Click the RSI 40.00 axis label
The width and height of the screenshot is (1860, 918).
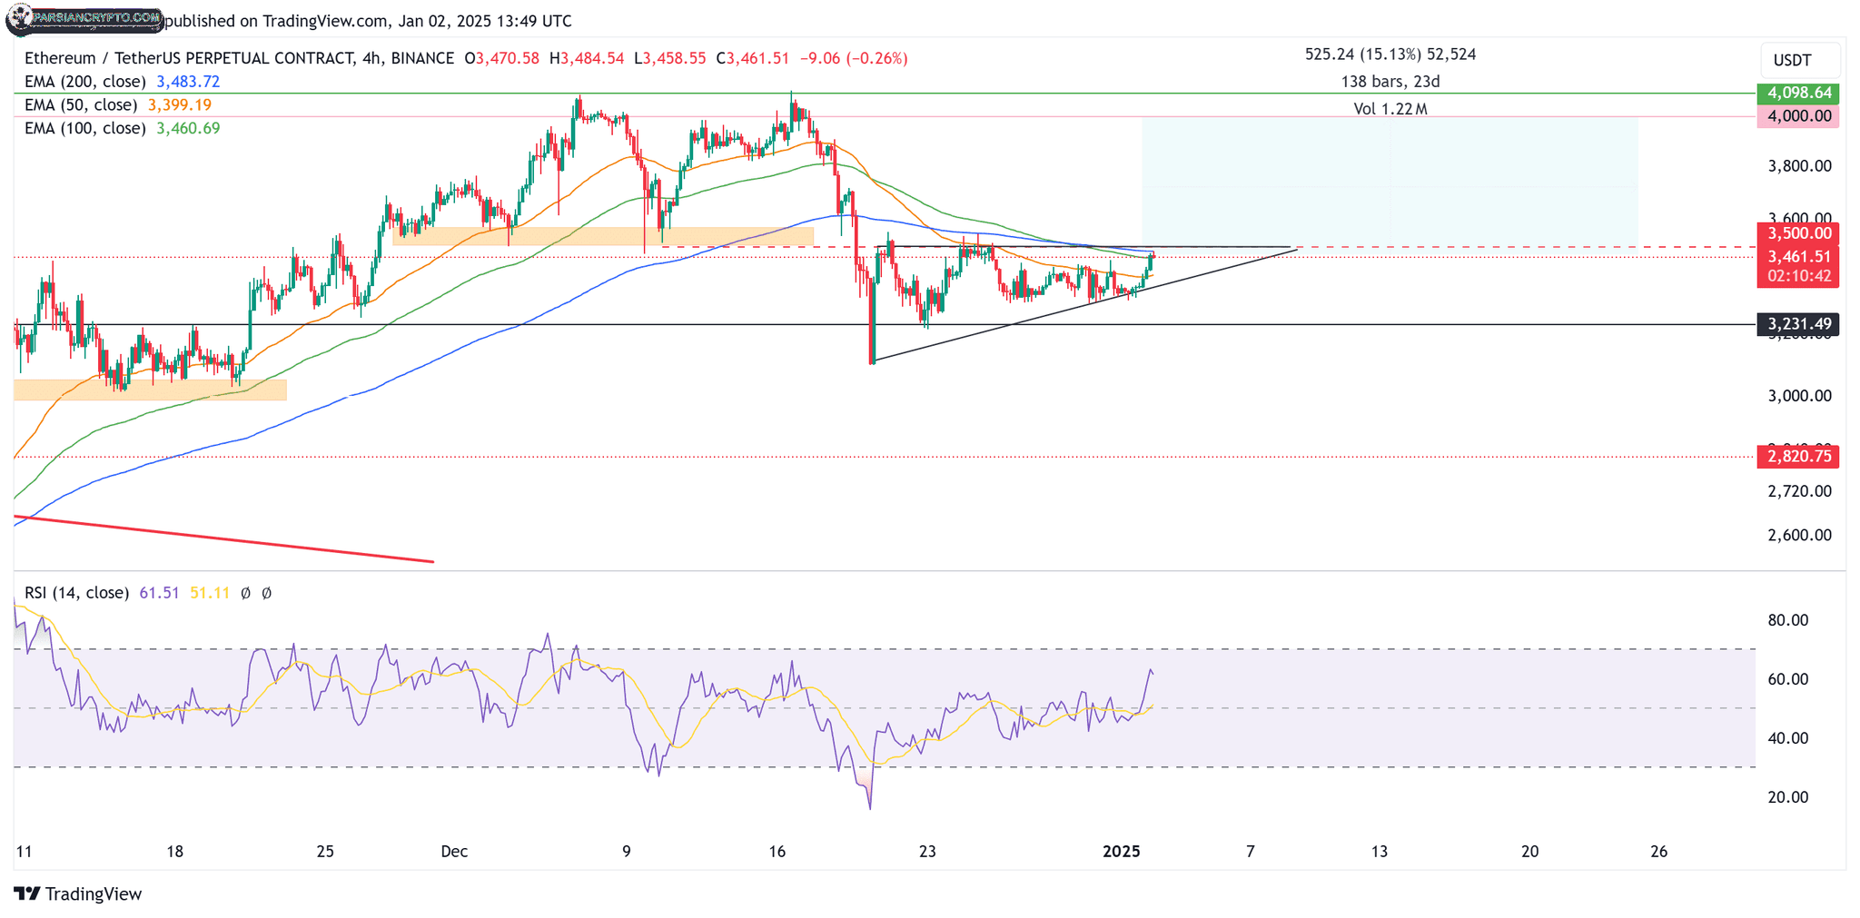pos(1788,738)
